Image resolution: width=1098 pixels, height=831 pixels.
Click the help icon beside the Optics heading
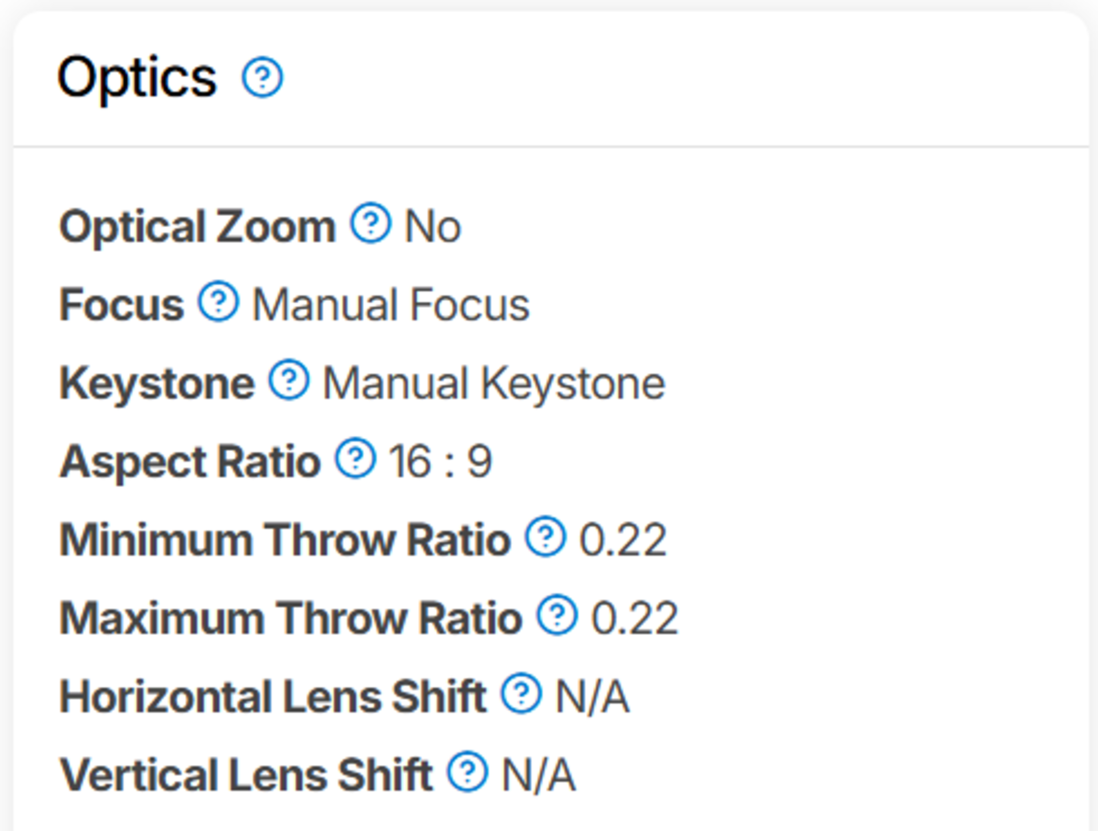(262, 77)
